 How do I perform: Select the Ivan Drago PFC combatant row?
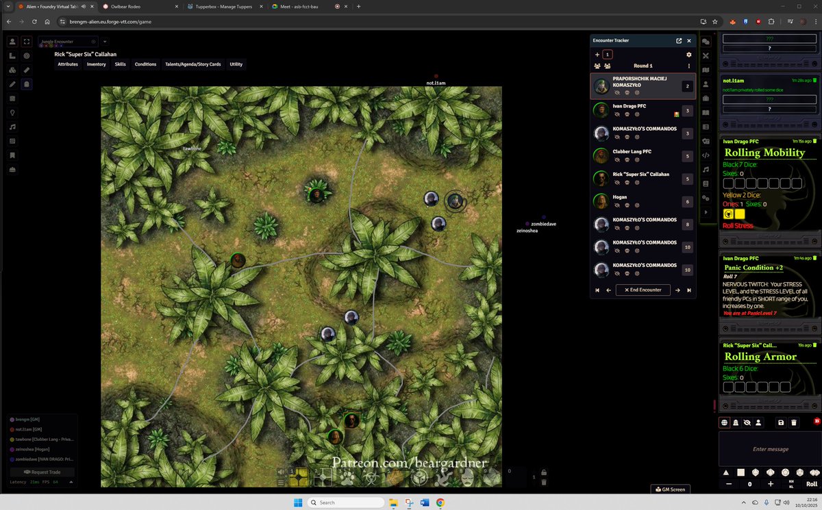tap(643, 110)
